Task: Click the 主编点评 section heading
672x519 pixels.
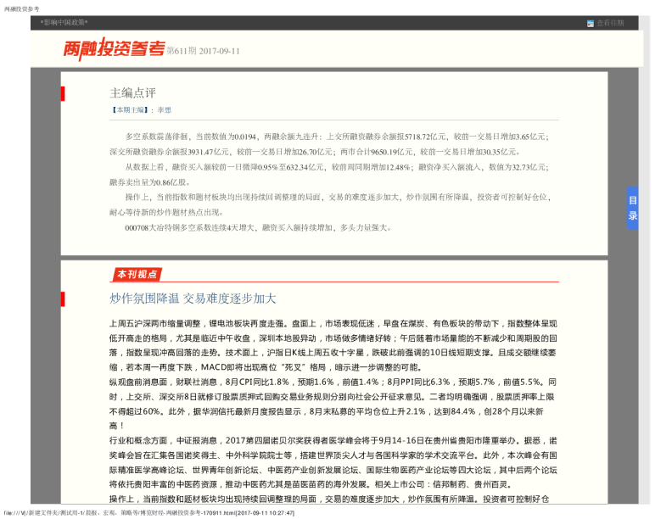Action: pyautogui.click(x=132, y=92)
